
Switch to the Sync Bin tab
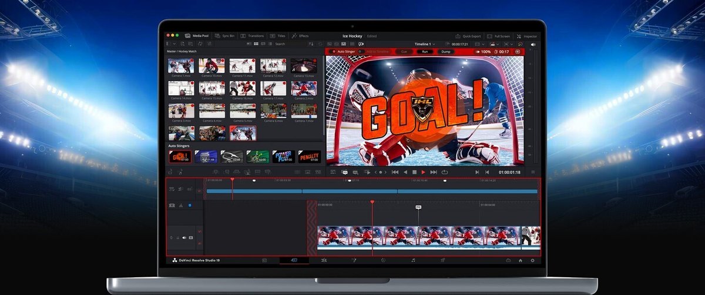224,36
